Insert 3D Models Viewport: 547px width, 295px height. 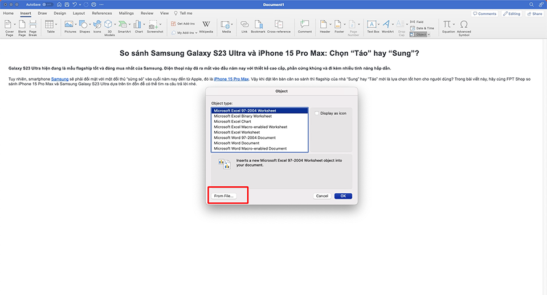click(x=109, y=28)
